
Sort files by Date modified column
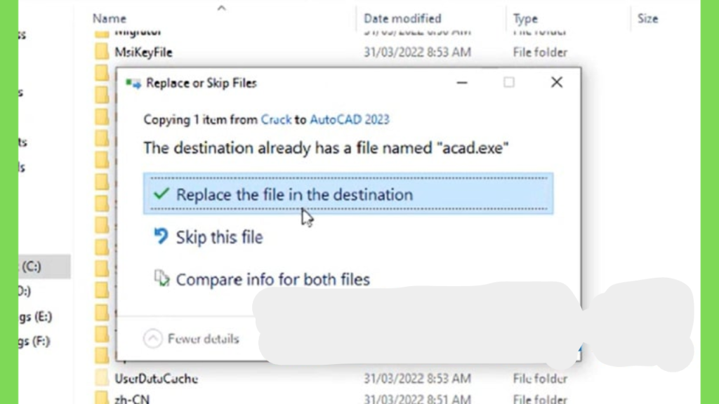pos(402,19)
